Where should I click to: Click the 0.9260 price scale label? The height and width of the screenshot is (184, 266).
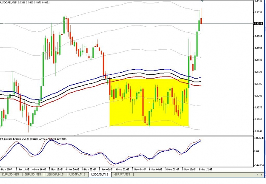pos(258,119)
